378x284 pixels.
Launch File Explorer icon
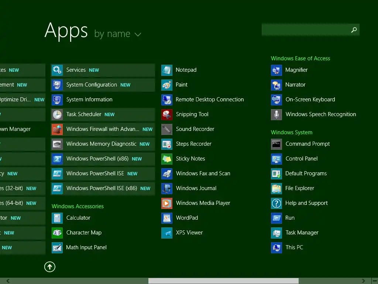[x=276, y=188]
